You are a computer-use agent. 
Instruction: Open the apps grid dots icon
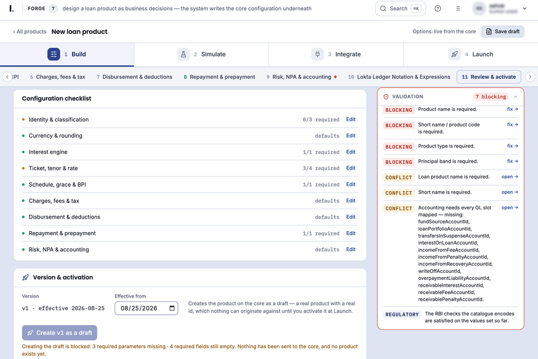coord(458,9)
